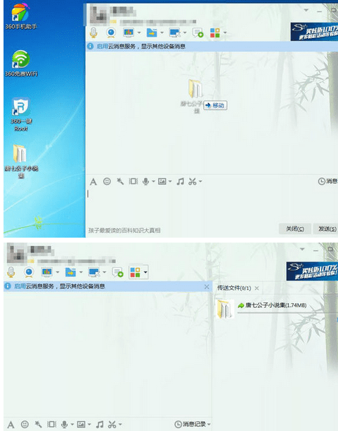Screen dimensions: 338x431
Task: Expand remote desktop dropdown in top window
Action: [185, 33]
